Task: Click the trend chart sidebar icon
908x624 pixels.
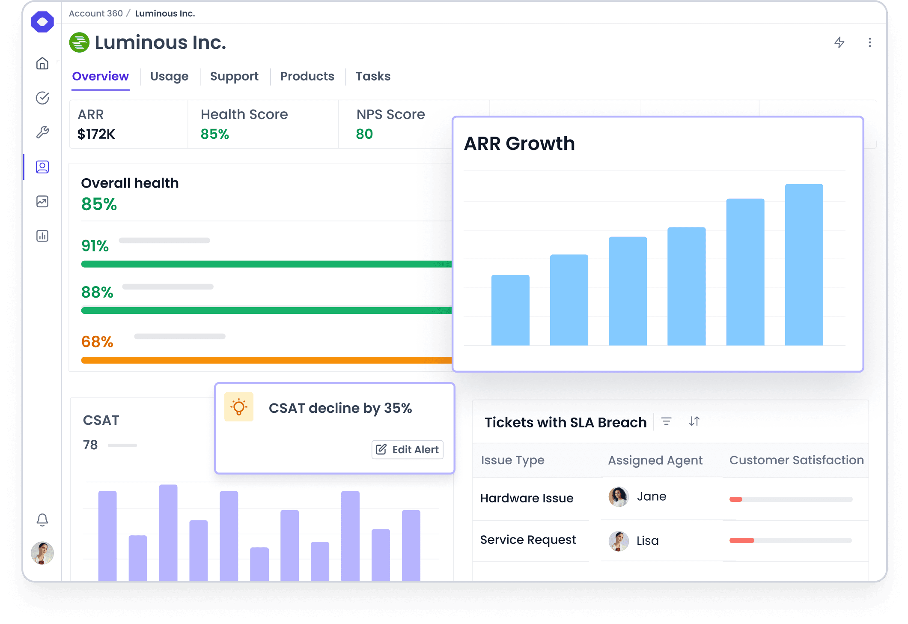Action: (x=42, y=201)
